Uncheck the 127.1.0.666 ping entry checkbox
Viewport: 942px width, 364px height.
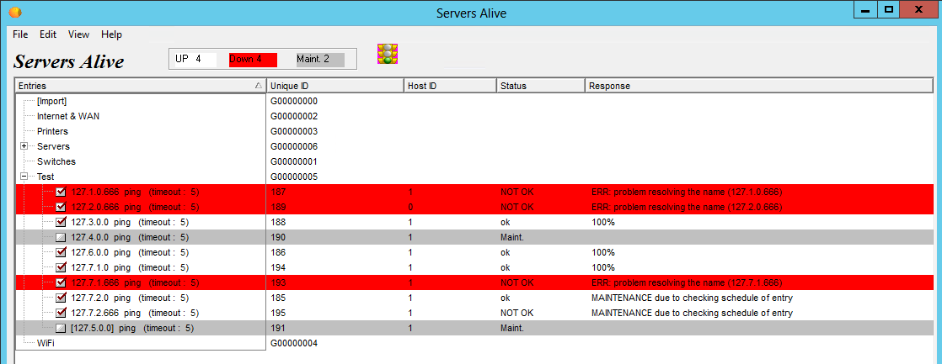point(61,192)
